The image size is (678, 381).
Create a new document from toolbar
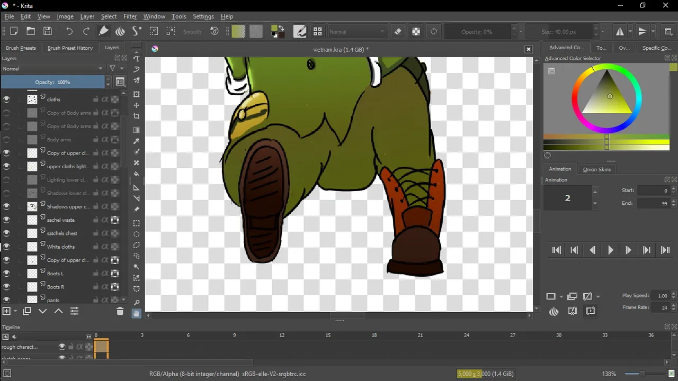tap(14, 31)
